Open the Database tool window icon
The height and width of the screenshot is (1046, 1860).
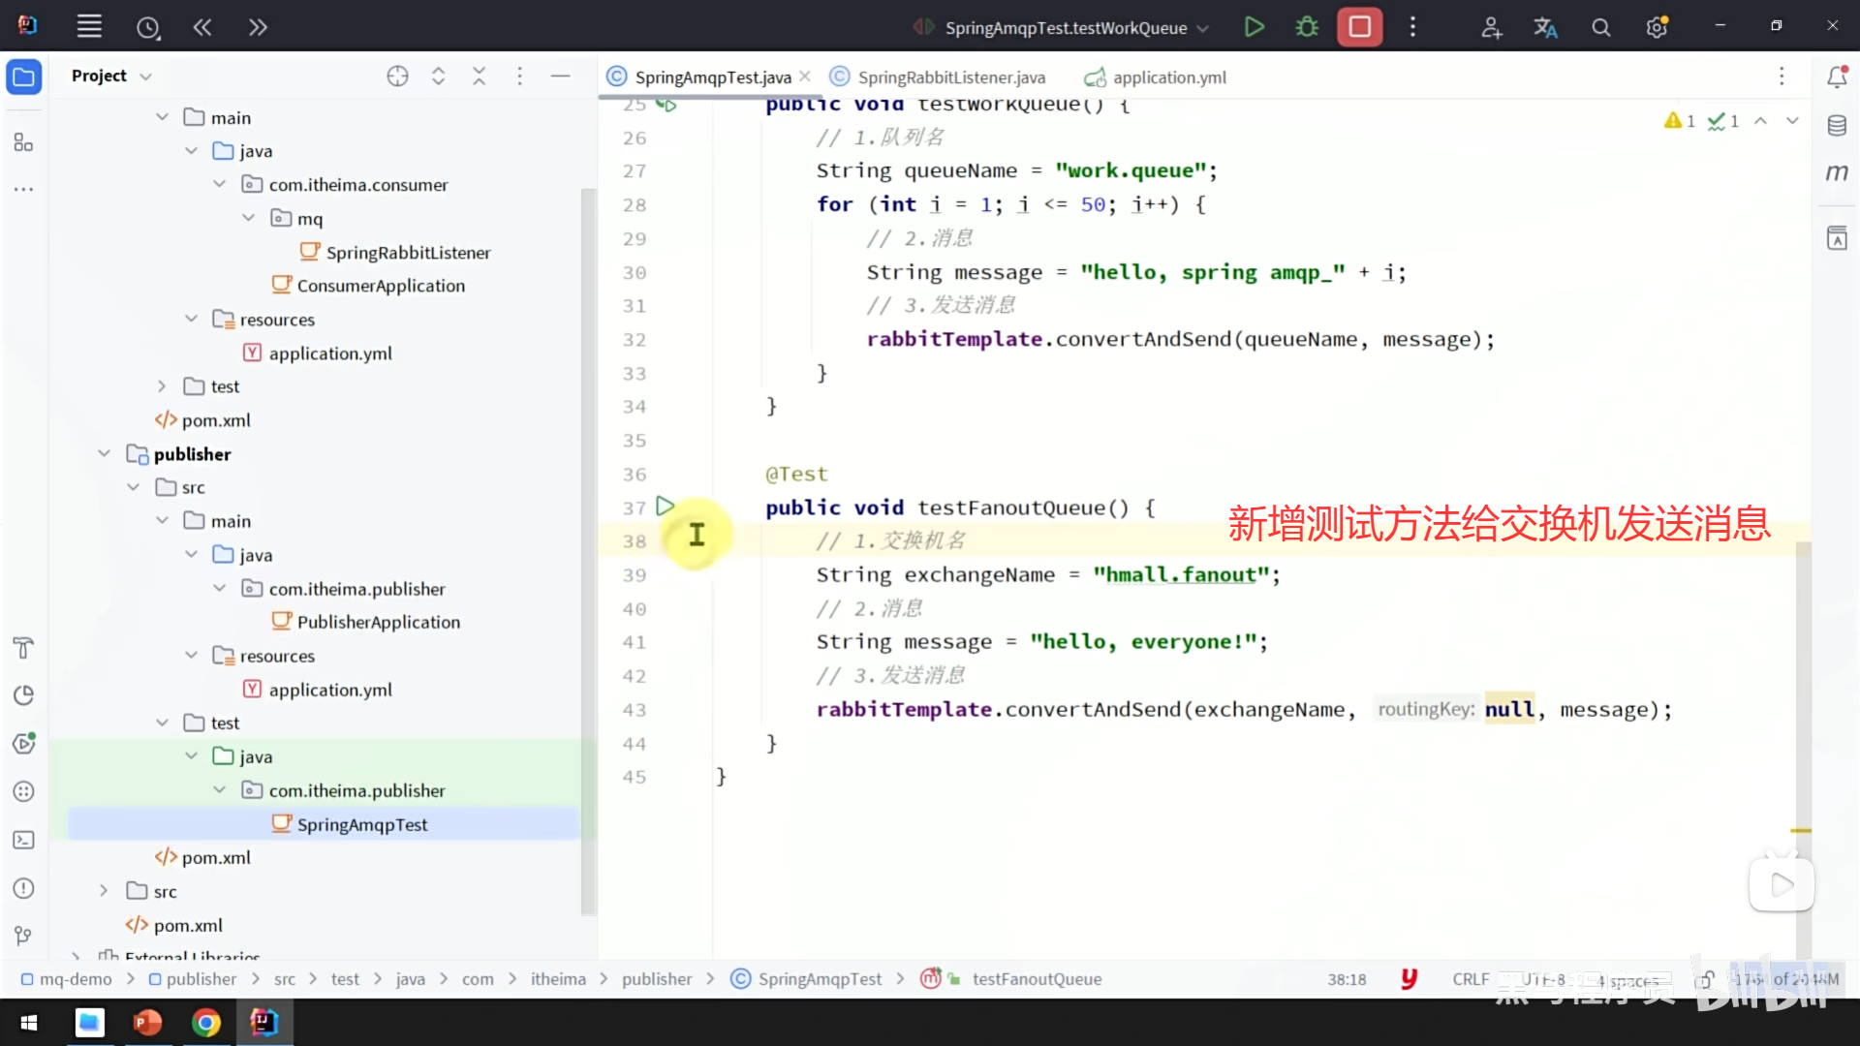[1837, 126]
